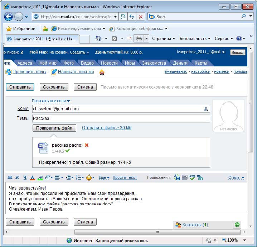Underline text with the Ч icon
This screenshot has width=257, height=247.
[x=25, y=178]
